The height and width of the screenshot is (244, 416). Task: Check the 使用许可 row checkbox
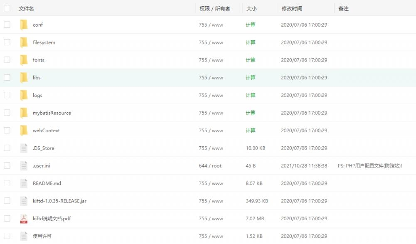[7, 236]
